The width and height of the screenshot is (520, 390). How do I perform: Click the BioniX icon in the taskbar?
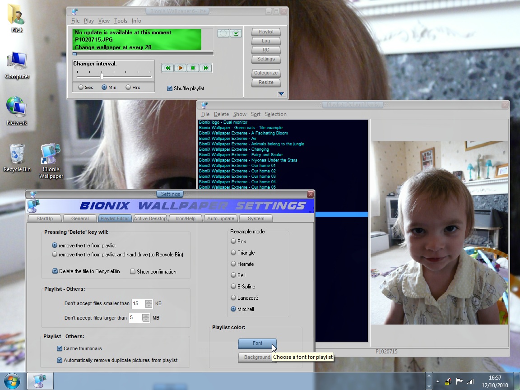39,381
